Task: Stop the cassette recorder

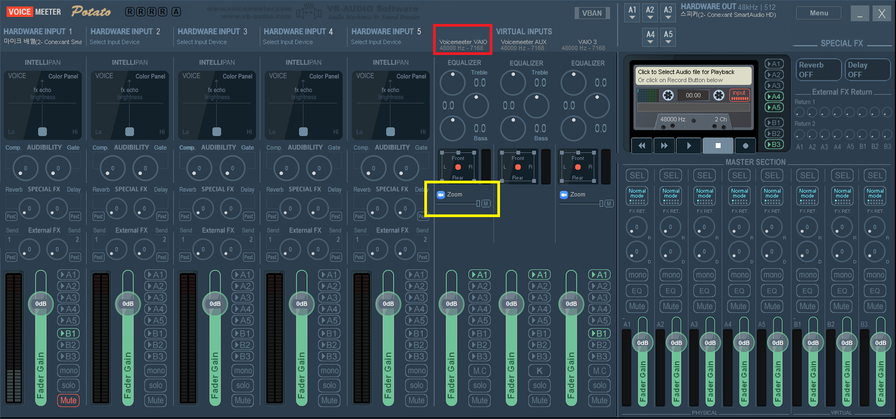Action: [718, 145]
